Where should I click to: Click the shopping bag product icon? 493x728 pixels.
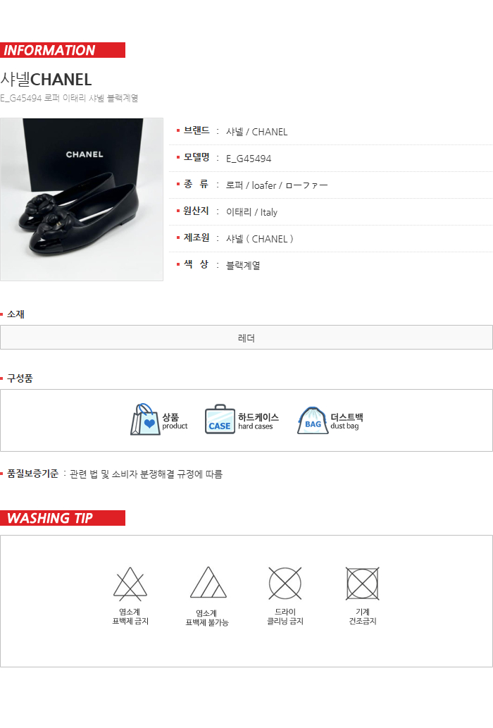(x=145, y=419)
